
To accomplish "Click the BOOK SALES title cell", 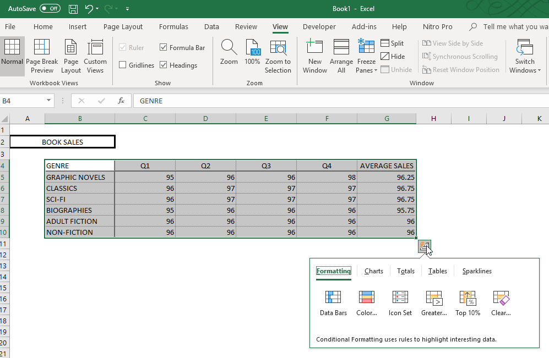I will [62, 142].
